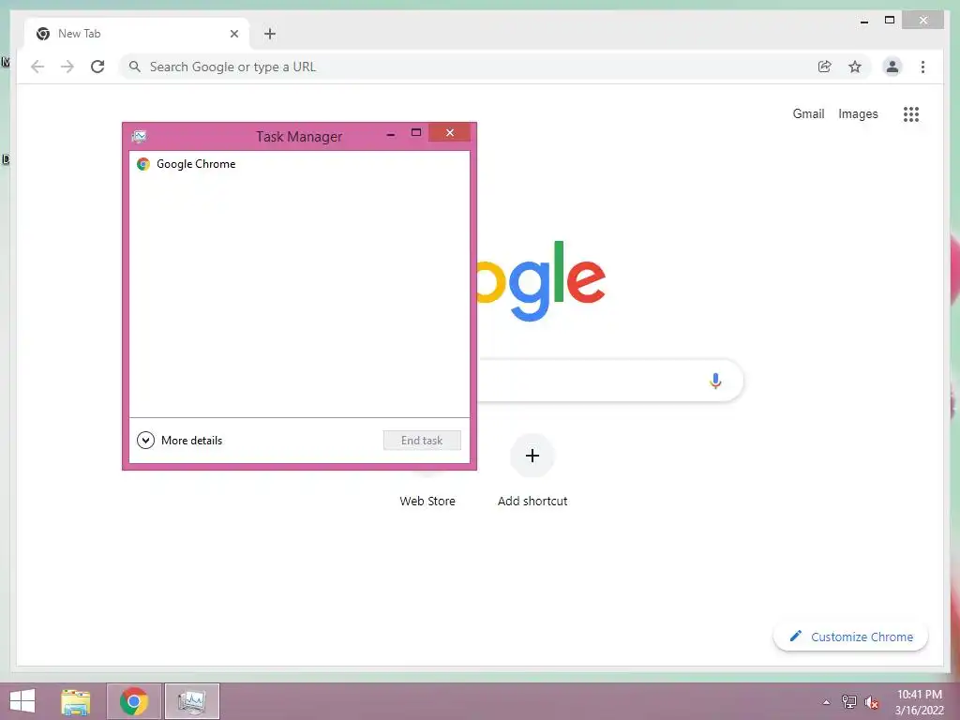This screenshot has height=720, width=960.
Task: Minimize the Chrome window
Action: pyautogui.click(x=863, y=21)
